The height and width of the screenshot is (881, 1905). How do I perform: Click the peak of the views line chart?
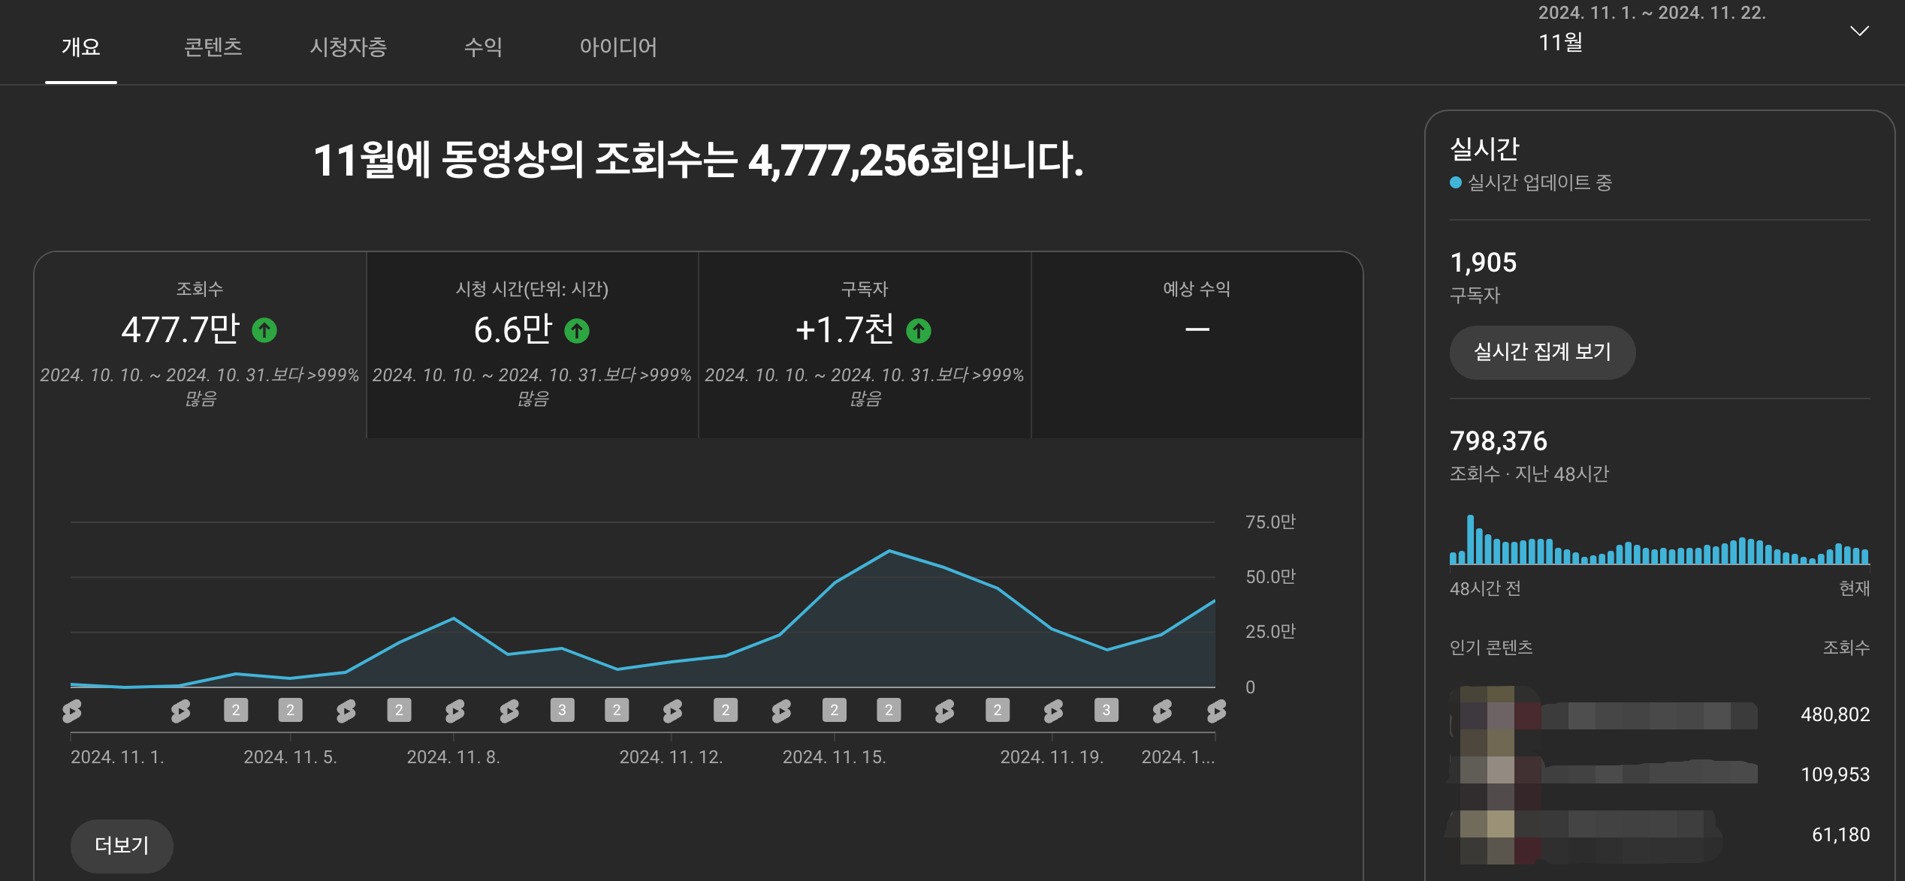click(889, 551)
